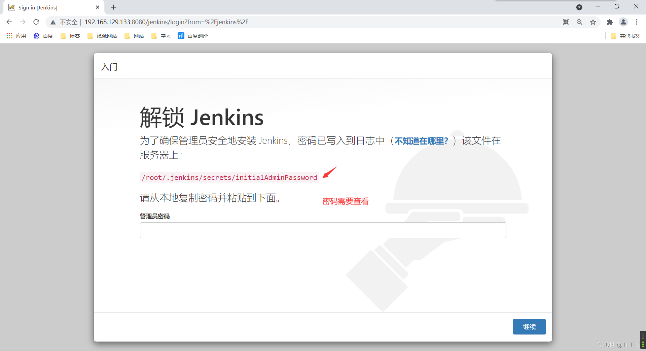The height and width of the screenshot is (351, 646).
Task: Focus the 管理员密码 password input field
Action: point(322,230)
